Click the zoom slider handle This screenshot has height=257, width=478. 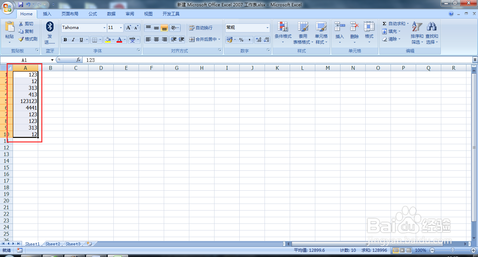tap(452, 250)
